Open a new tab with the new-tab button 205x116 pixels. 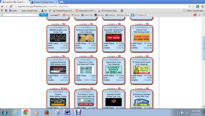(61, 2)
